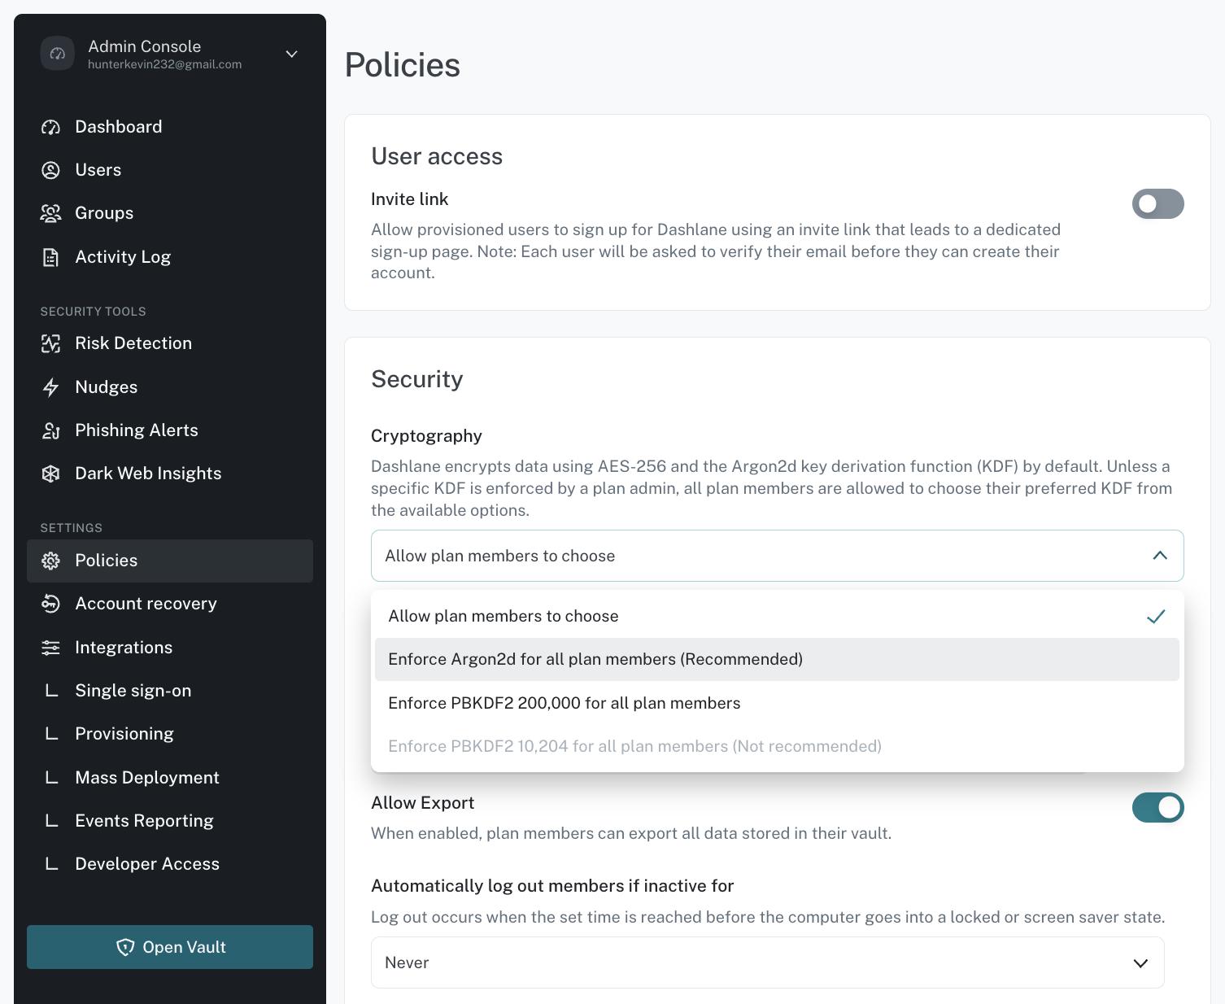Viewport: 1225px width, 1004px height.
Task: Click the Nudges lightning bolt icon
Action: (50, 387)
